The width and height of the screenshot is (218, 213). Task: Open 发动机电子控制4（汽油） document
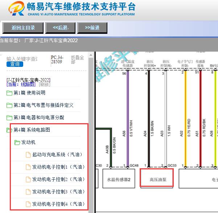click(x=58, y=204)
